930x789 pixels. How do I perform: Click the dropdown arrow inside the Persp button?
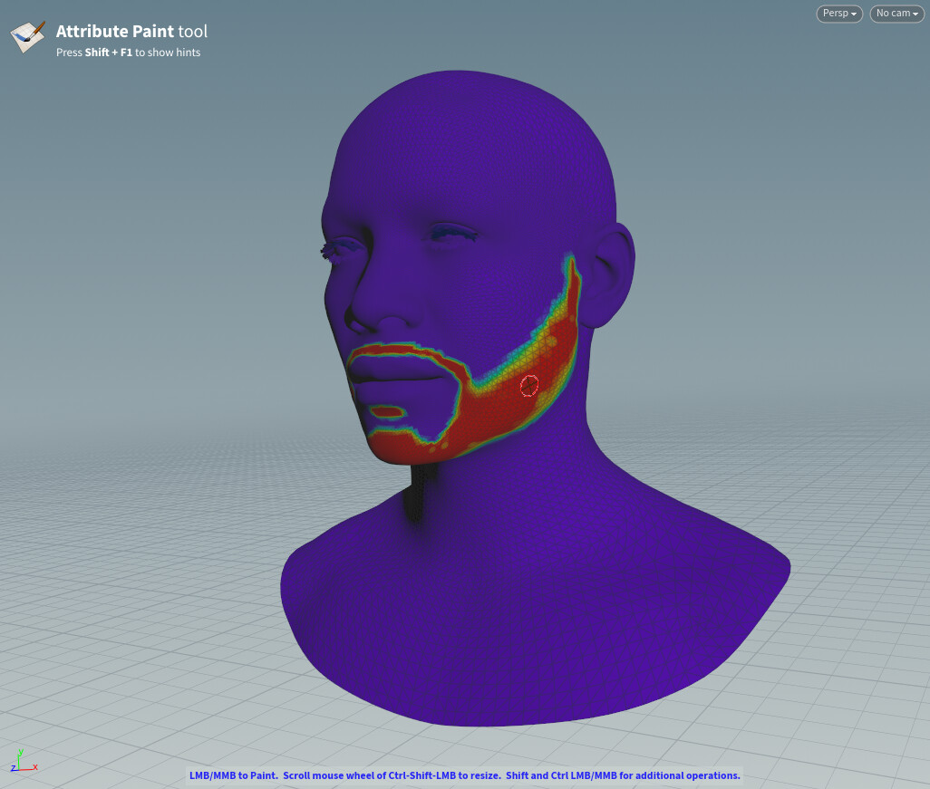(x=852, y=14)
